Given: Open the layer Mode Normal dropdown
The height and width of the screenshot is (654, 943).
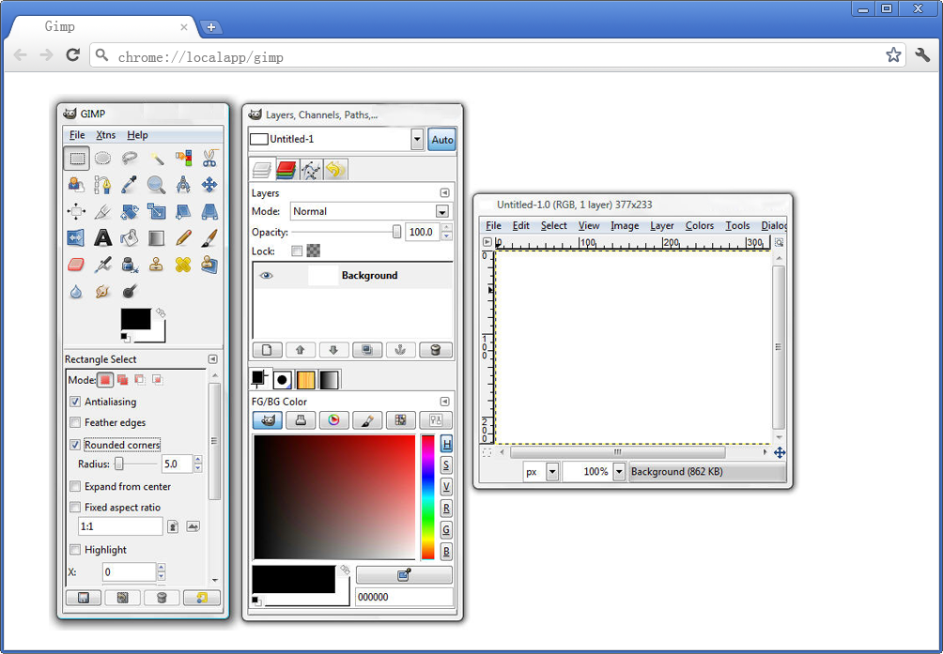Looking at the screenshot, I should point(442,211).
